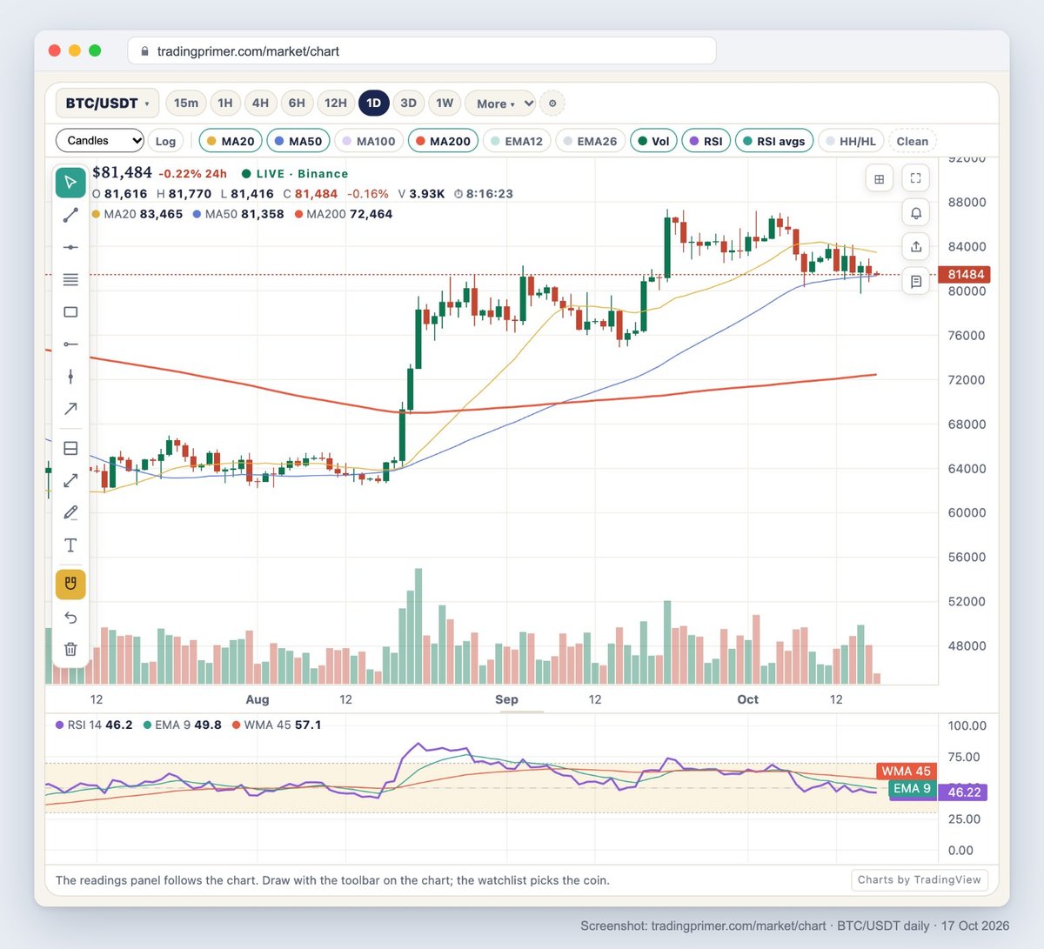Open price alert bell
Screen dimensions: 1044x949
click(916, 213)
